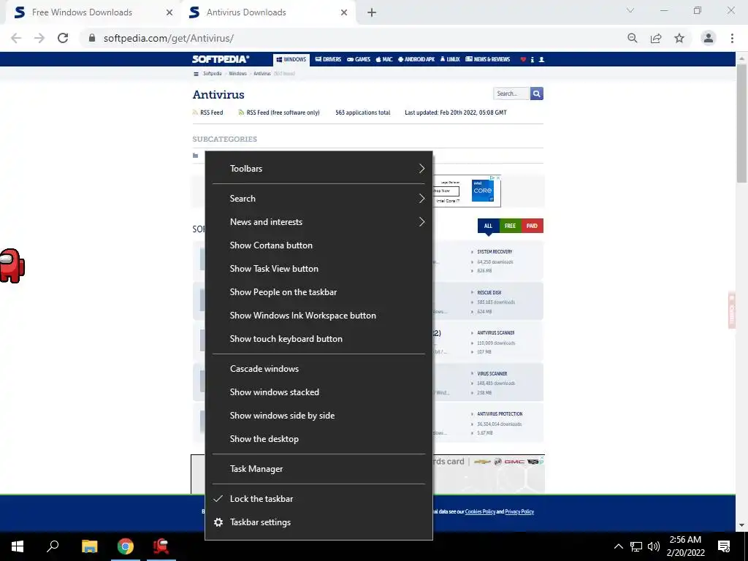Choose Show windows side by side
The height and width of the screenshot is (561, 748).
[318, 416]
